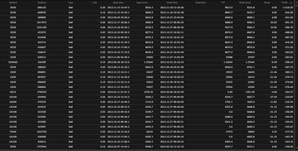Viewport: 298px width, 151px height.
Task: Click T/P value 1.33534
Action: tap(228, 62)
